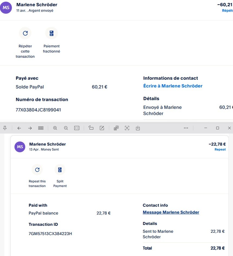The height and width of the screenshot is (256, 233).
Task: Open the three-dots more options menu
Action: (186, 128)
